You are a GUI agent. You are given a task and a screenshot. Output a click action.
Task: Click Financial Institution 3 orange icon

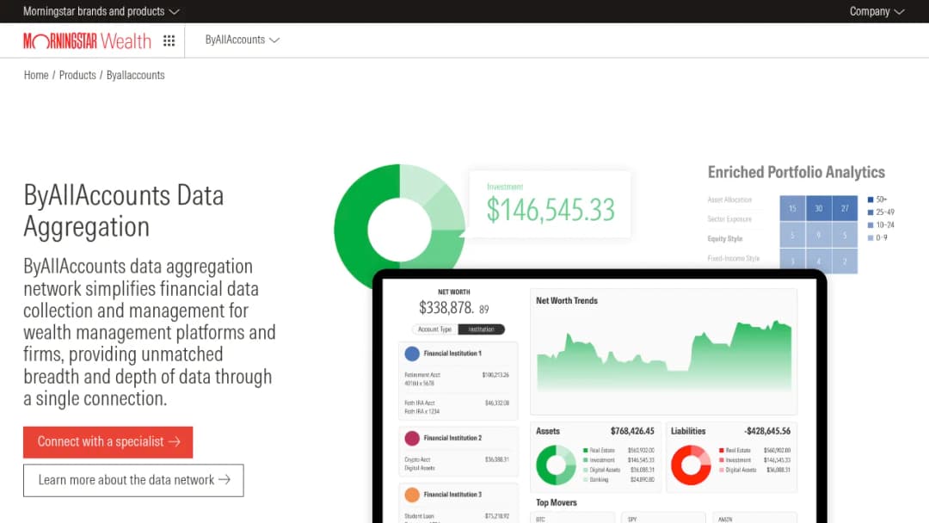tap(412, 495)
